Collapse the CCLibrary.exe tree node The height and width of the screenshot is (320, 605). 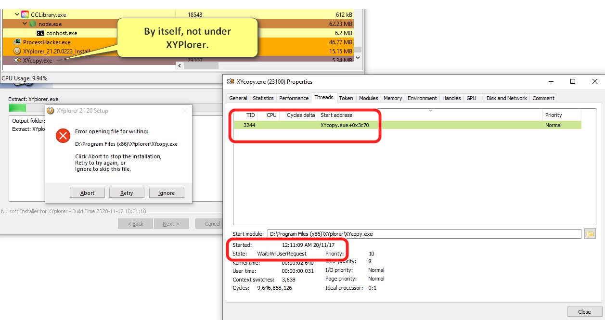tap(17, 15)
